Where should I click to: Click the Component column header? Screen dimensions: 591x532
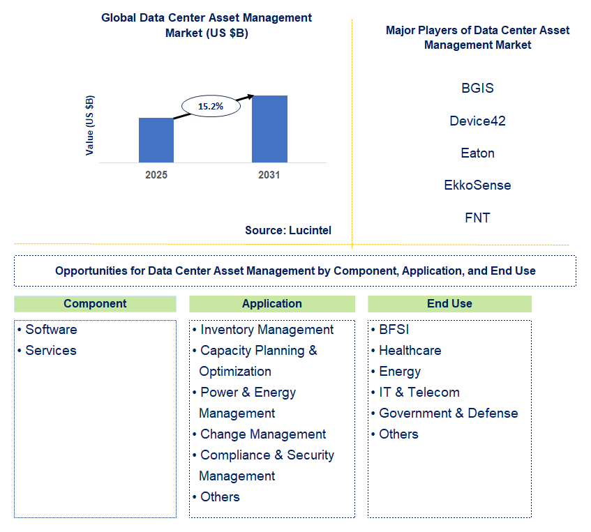95,304
